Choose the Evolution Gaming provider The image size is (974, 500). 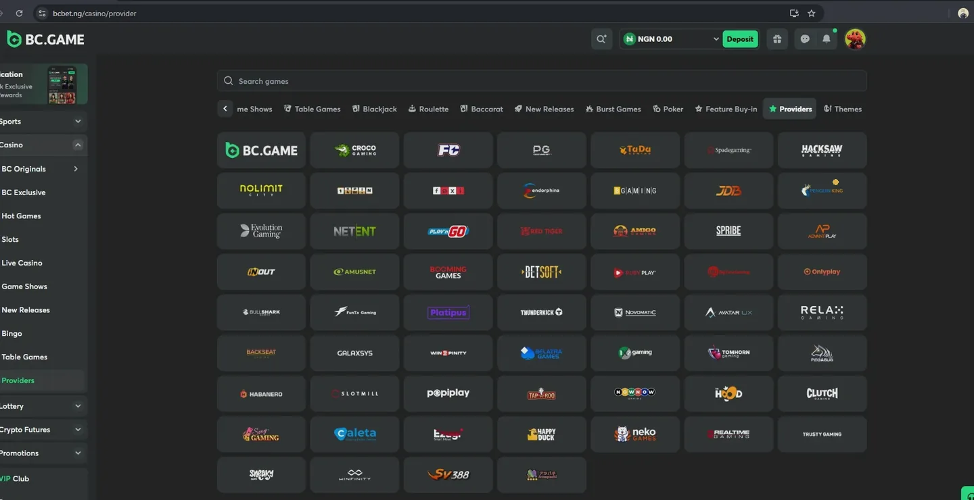coord(261,231)
